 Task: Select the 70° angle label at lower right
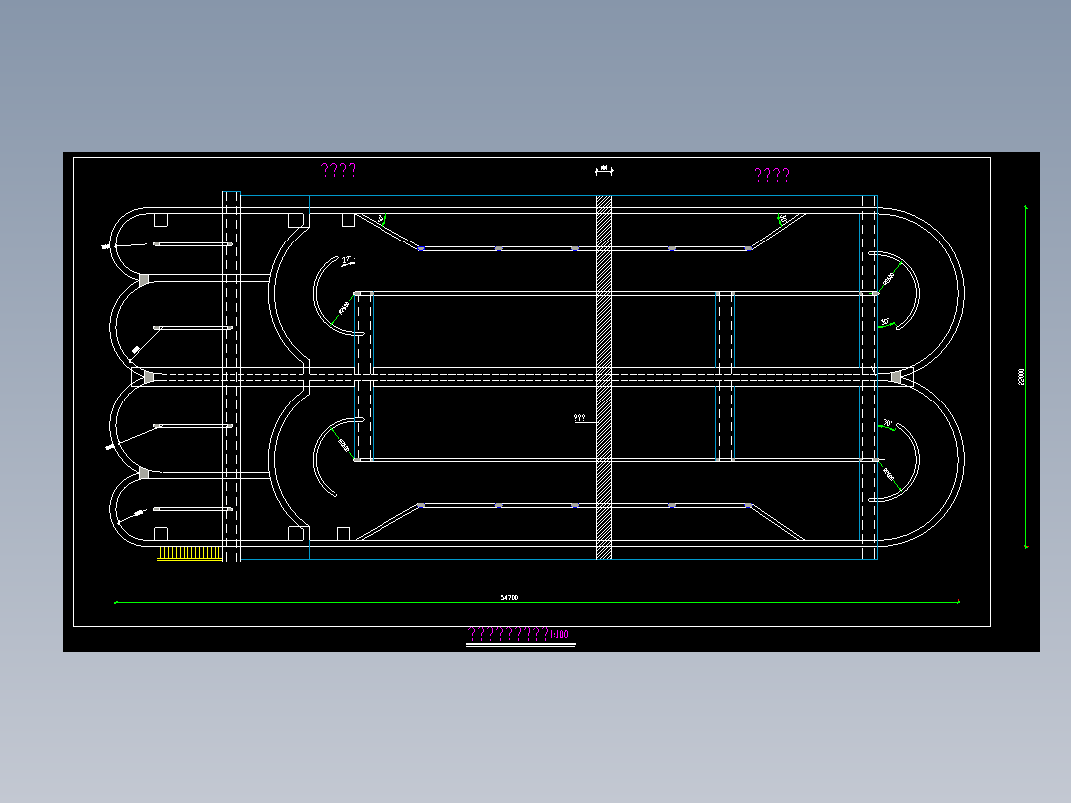pyautogui.click(x=888, y=423)
